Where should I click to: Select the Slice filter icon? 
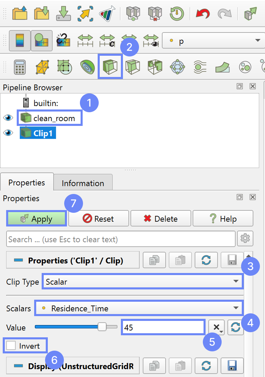(132, 67)
